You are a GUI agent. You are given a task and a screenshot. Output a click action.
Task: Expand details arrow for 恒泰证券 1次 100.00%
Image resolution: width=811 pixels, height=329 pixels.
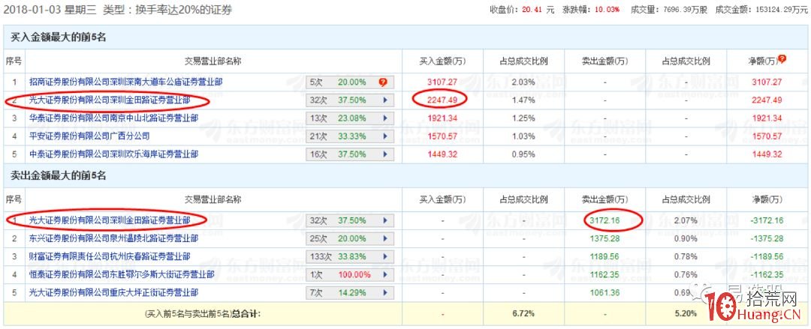pos(384,275)
